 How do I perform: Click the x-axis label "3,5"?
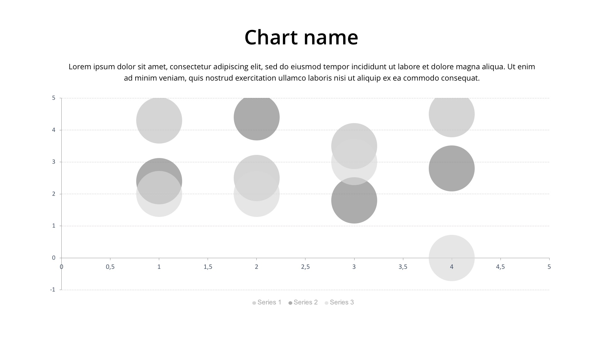(x=403, y=267)
